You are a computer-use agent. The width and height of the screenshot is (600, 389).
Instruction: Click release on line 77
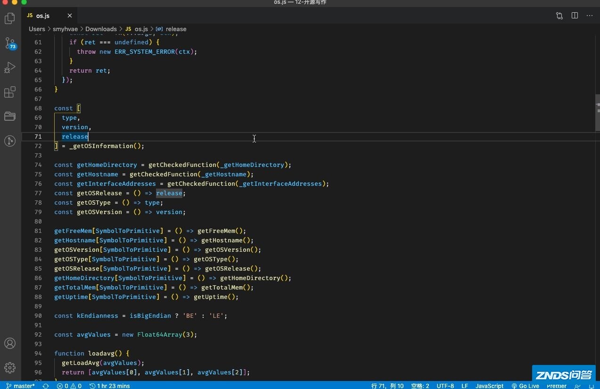pos(169,193)
